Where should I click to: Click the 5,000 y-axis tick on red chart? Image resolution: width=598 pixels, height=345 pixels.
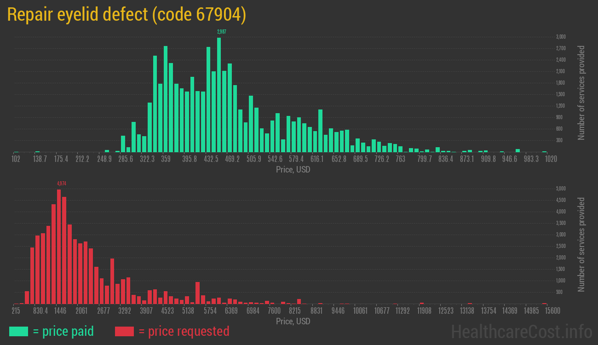pos(561,189)
